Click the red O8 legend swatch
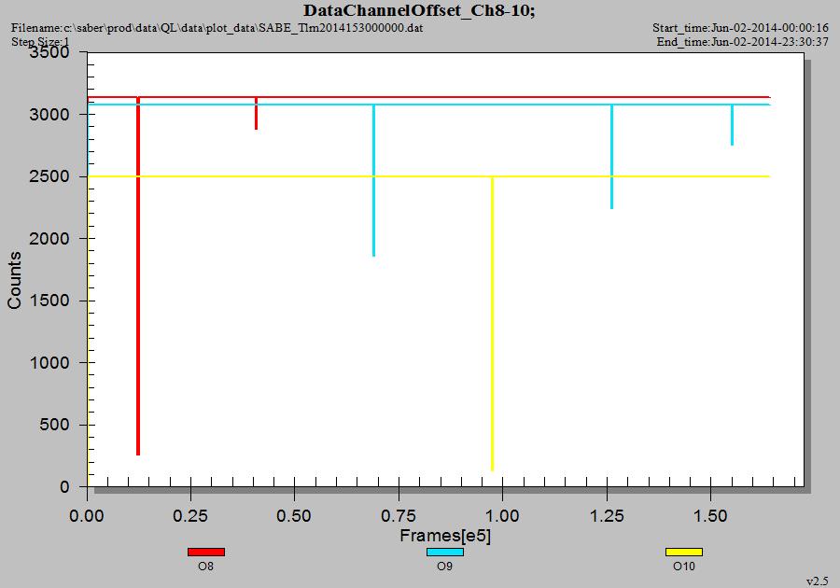 click(x=205, y=552)
